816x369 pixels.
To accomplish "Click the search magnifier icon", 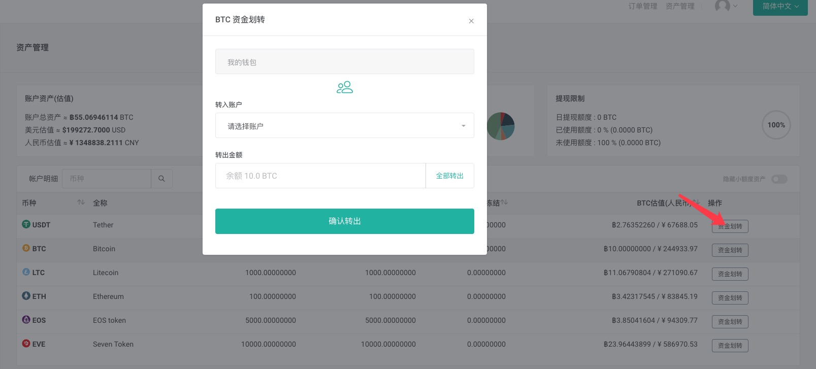I will coord(161,179).
